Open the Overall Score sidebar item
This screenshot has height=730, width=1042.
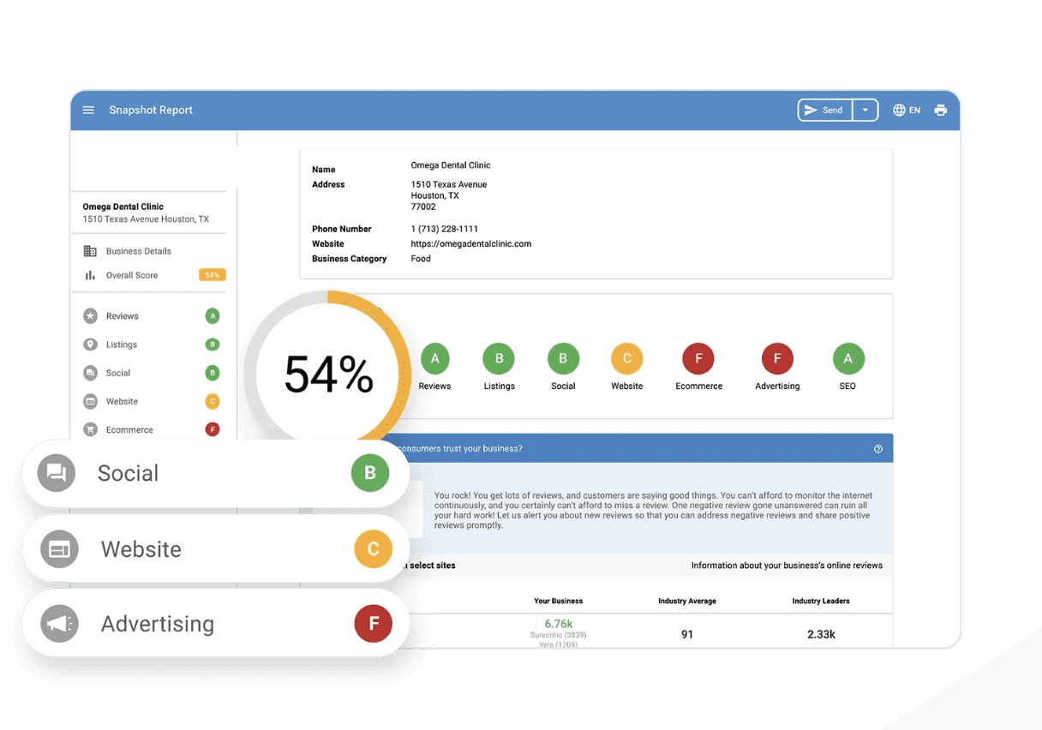click(x=132, y=275)
